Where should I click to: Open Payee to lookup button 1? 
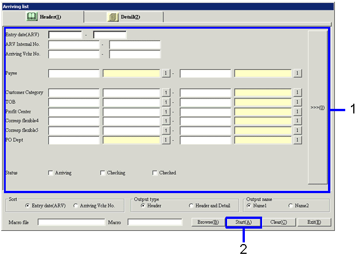pos(298,73)
